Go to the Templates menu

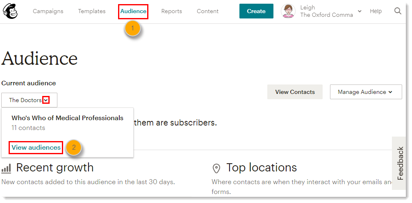[x=92, y=11]
